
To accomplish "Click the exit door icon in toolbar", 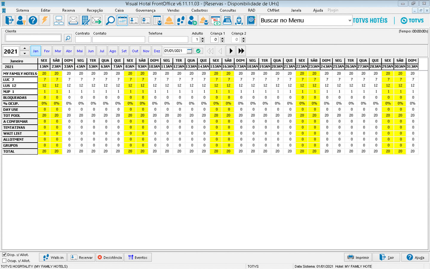I will click(9, 21).
